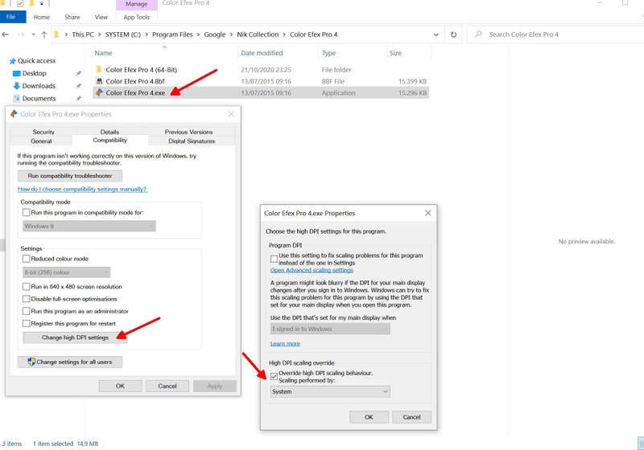Open the Security tab in Properties
Viewport: 644px width, 450px height.
(x=43, y=132)
